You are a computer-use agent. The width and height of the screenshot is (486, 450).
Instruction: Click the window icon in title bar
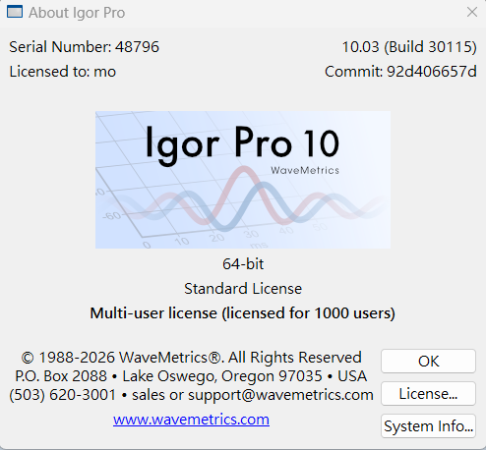(15, 12)
